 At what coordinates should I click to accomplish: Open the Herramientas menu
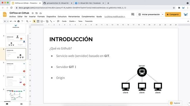coord(74,16)
